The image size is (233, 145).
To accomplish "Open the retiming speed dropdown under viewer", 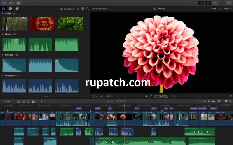I will (x=109, y=96).
